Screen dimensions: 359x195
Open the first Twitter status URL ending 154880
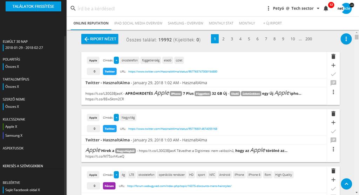click(x=172, y=71)
